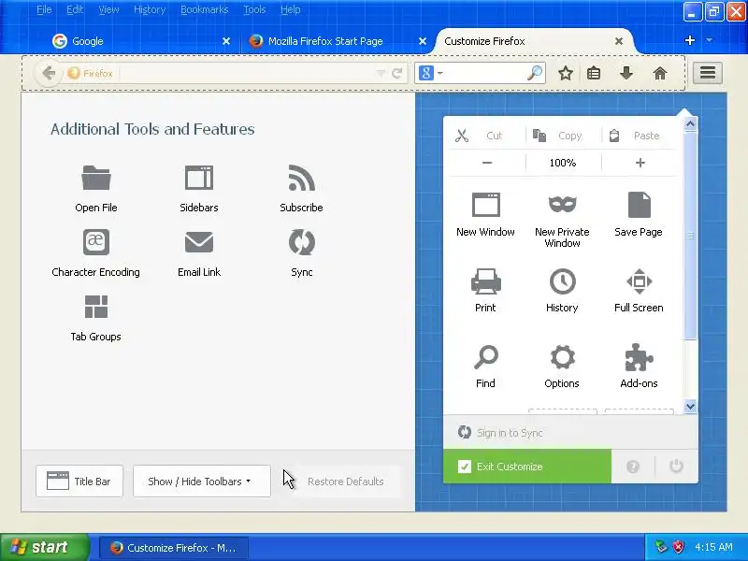Click the Cut scissors button
Viewport: 748px width, 561px height.
pyautogui.click(x=485, y=136)
